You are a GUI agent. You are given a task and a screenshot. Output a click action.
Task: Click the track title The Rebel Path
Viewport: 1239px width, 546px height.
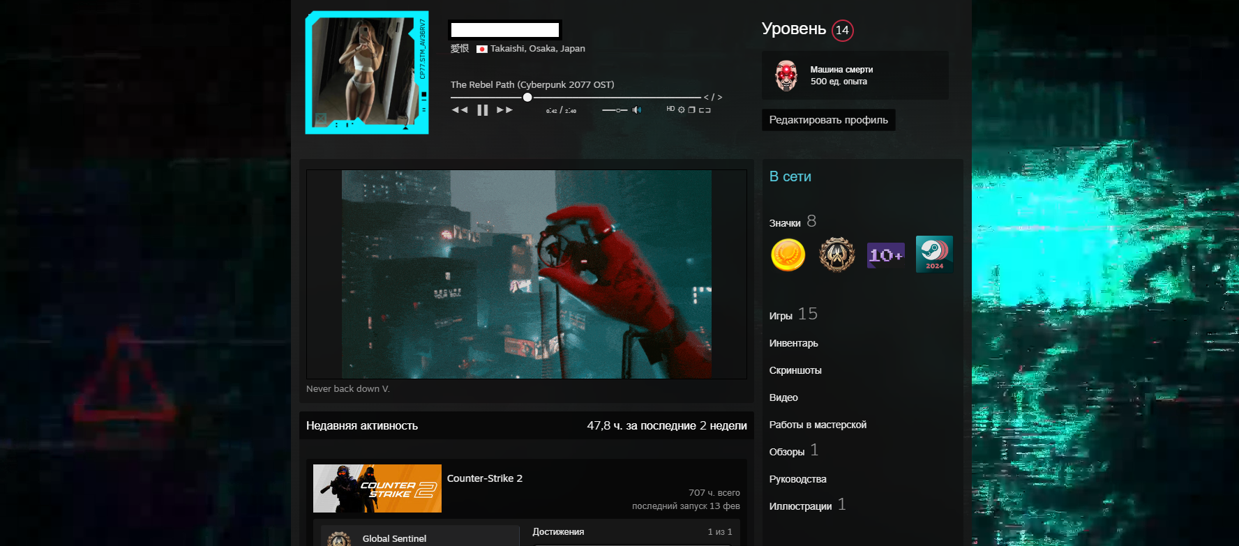[x=532, y=84]
